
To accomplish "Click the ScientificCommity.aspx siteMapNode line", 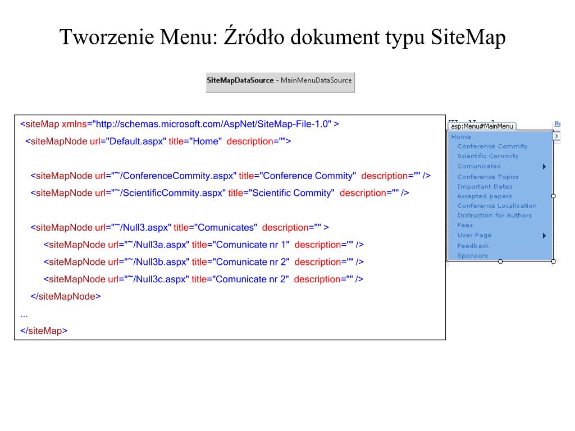I will click(x=220, y=193).
